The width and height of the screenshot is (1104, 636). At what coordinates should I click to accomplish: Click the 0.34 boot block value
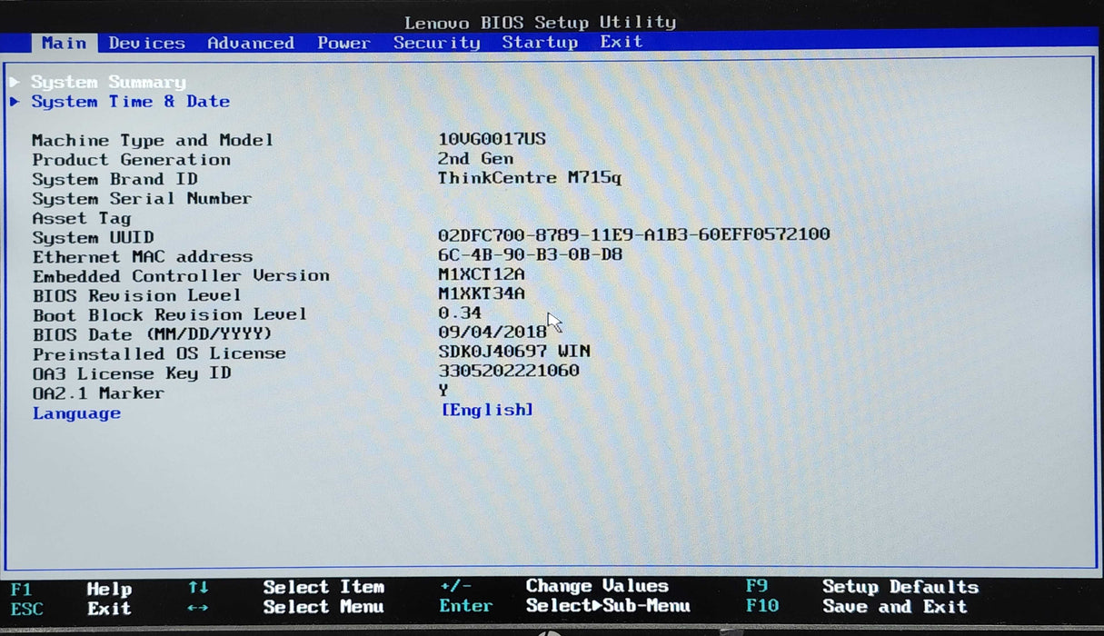[459, 313]
